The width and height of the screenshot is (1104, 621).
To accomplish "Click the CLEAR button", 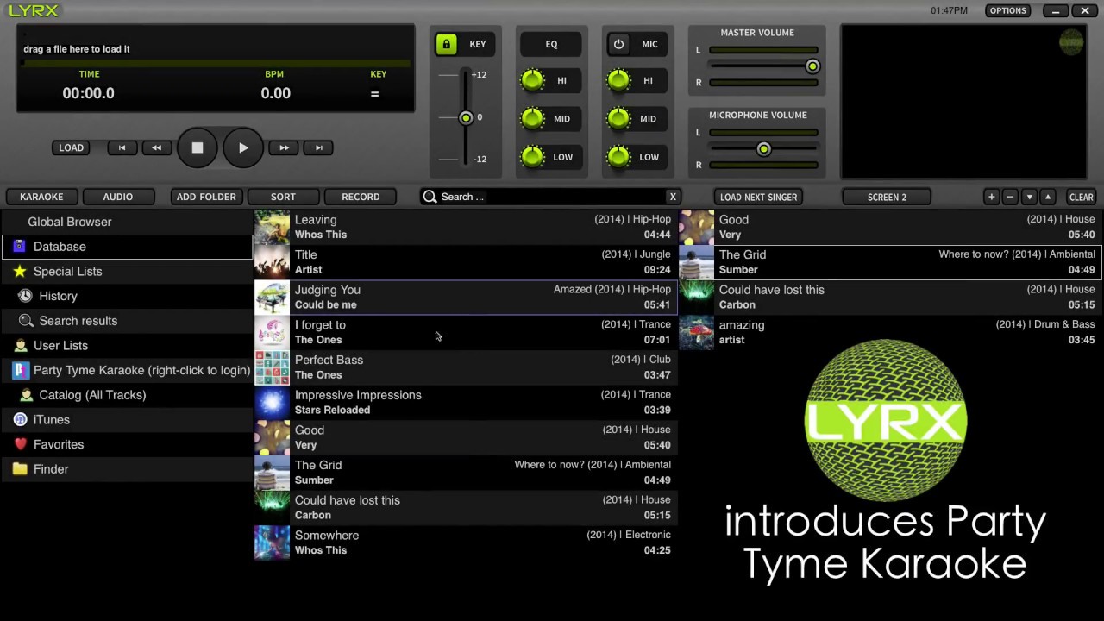I will [x=1081, y=197].
